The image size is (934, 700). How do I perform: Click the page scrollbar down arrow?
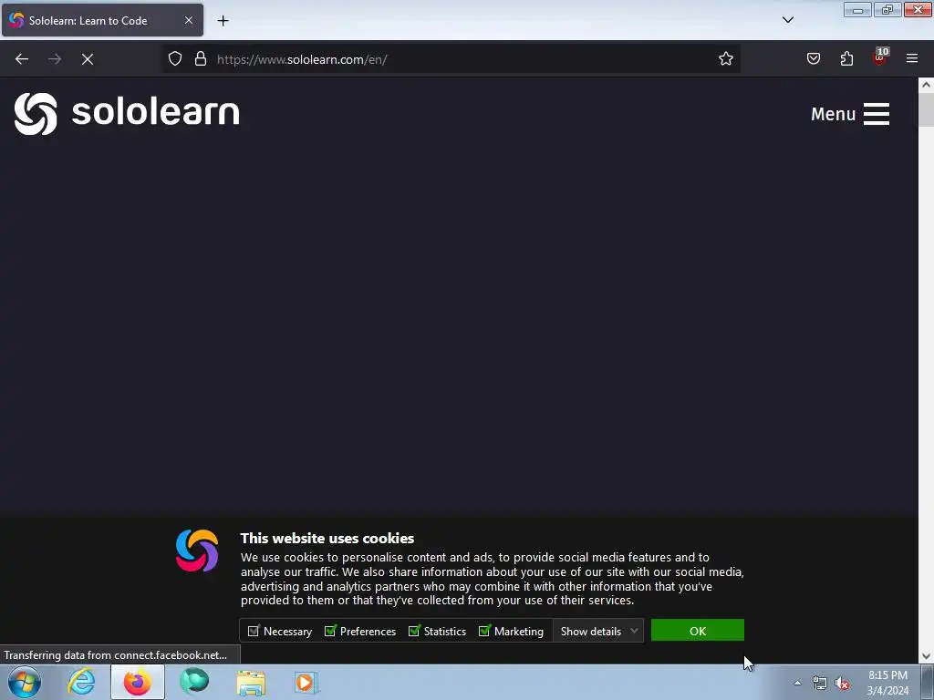(926, 656)
